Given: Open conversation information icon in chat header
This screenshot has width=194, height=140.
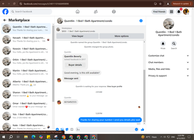Looking at the screenshot, I should pyautogui.click(x=141, y=21).
